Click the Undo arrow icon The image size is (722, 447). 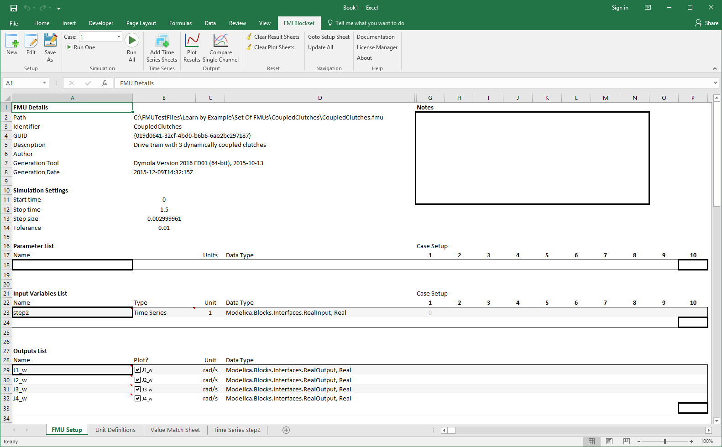27,8
